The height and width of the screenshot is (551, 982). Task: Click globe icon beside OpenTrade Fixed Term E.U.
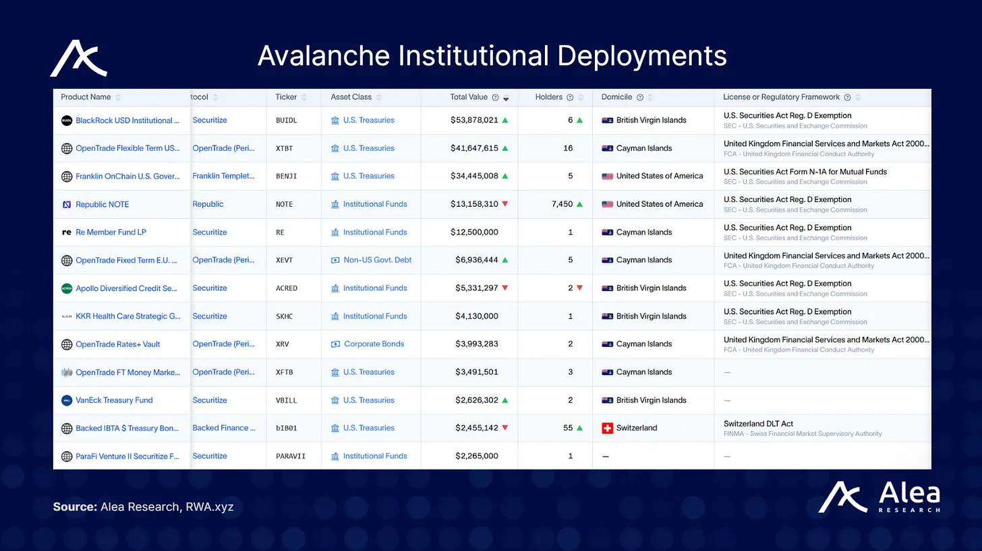pos(67,260)
